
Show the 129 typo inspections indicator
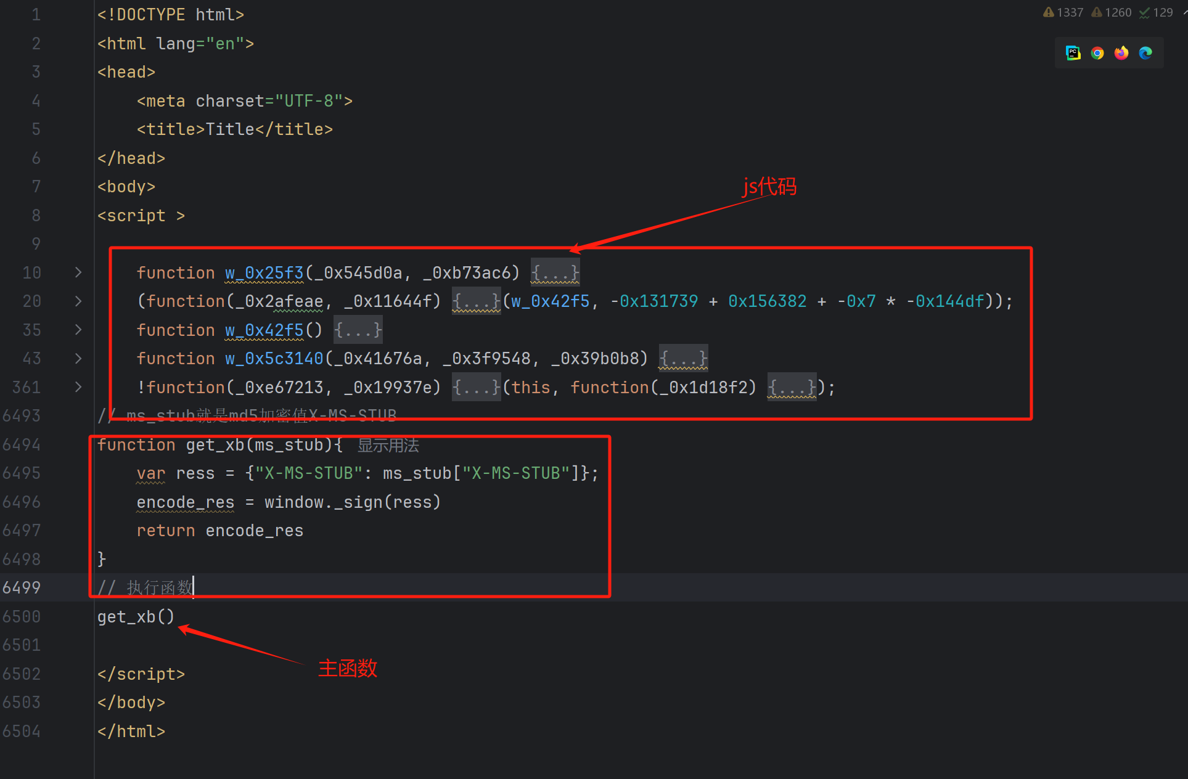pos(1156,12)
